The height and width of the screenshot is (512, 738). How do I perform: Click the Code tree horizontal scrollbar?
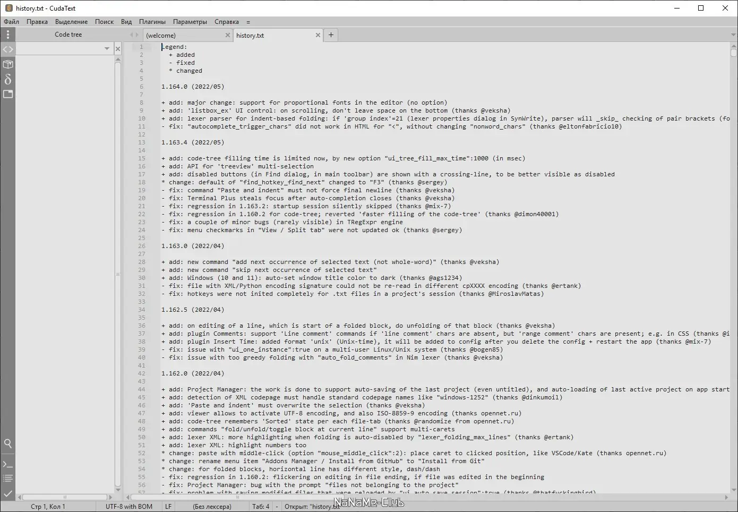(x=65, y=498)
